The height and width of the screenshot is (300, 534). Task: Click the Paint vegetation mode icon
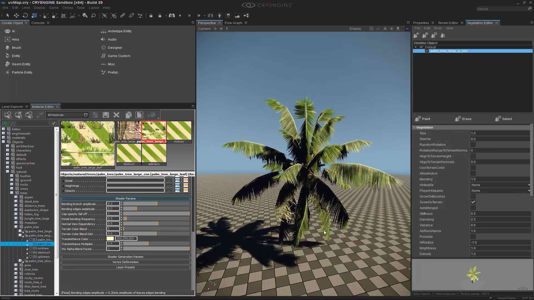click(417, 119)
